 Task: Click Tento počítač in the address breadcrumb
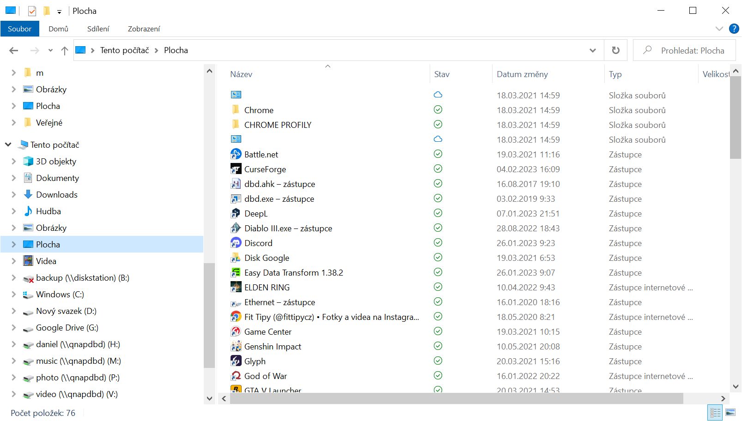[125, 50]
